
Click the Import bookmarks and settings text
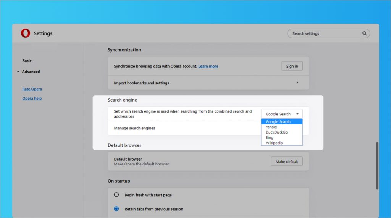141,83
